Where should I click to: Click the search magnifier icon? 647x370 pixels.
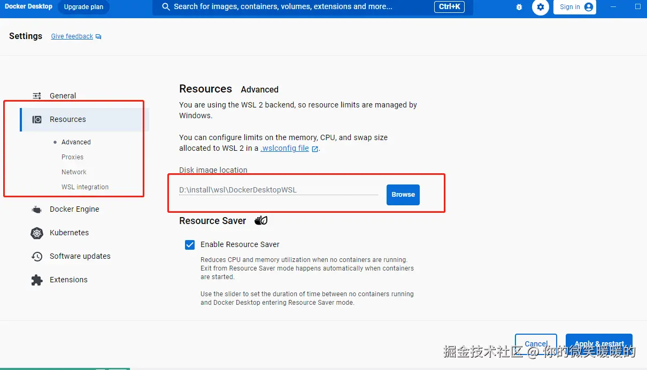165,7
